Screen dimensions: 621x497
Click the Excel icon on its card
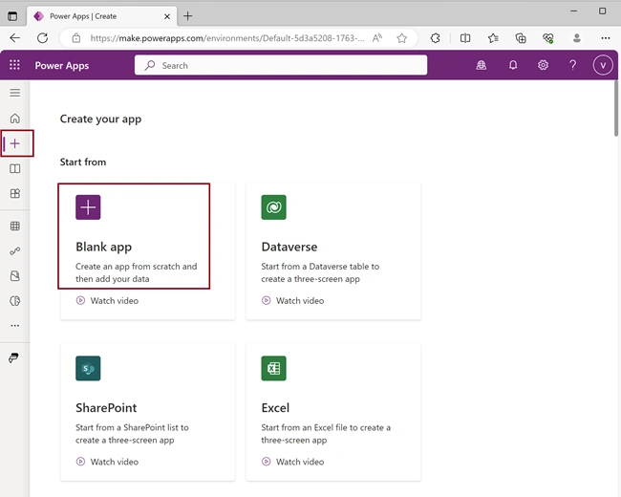(x=273, y=368)
